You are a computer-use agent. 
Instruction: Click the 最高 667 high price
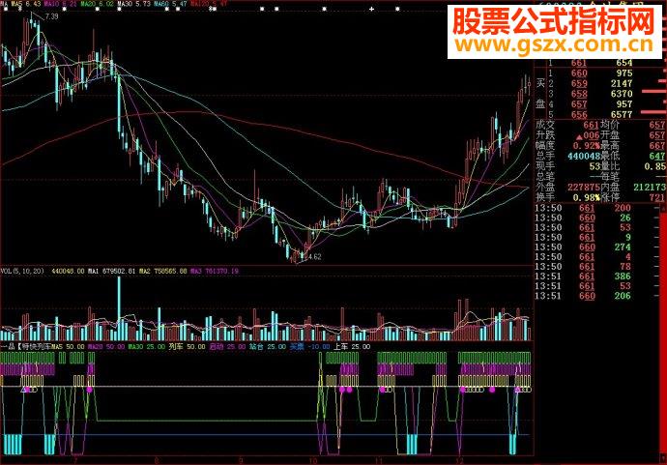tap(657, 146)
